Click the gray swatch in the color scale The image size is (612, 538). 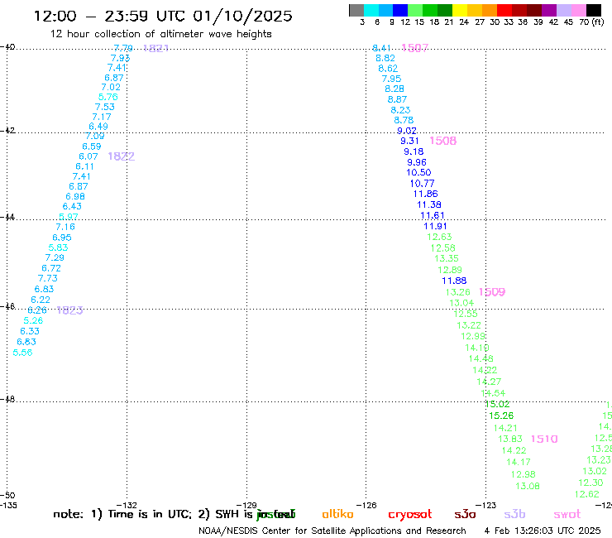(x=356, y=10)
